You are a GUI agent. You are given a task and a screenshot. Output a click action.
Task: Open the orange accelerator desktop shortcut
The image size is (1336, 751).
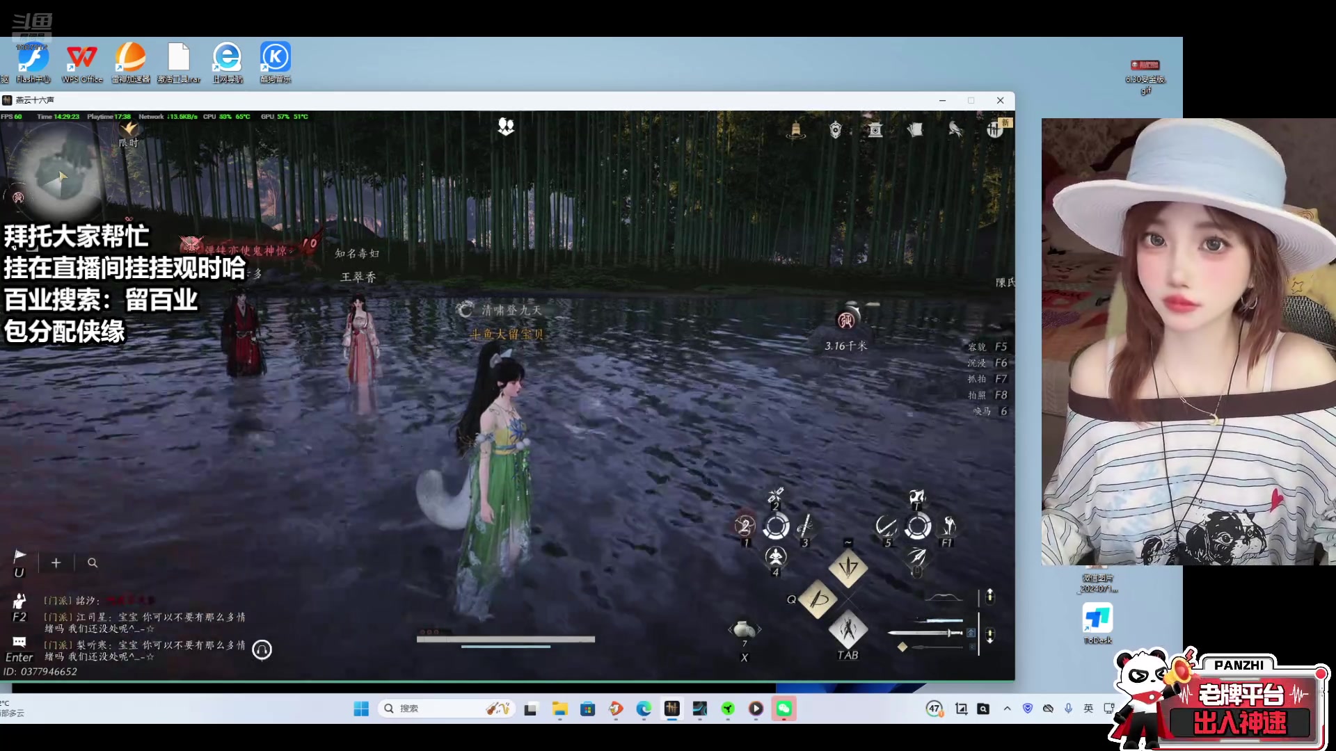click(x=131, y=63)
